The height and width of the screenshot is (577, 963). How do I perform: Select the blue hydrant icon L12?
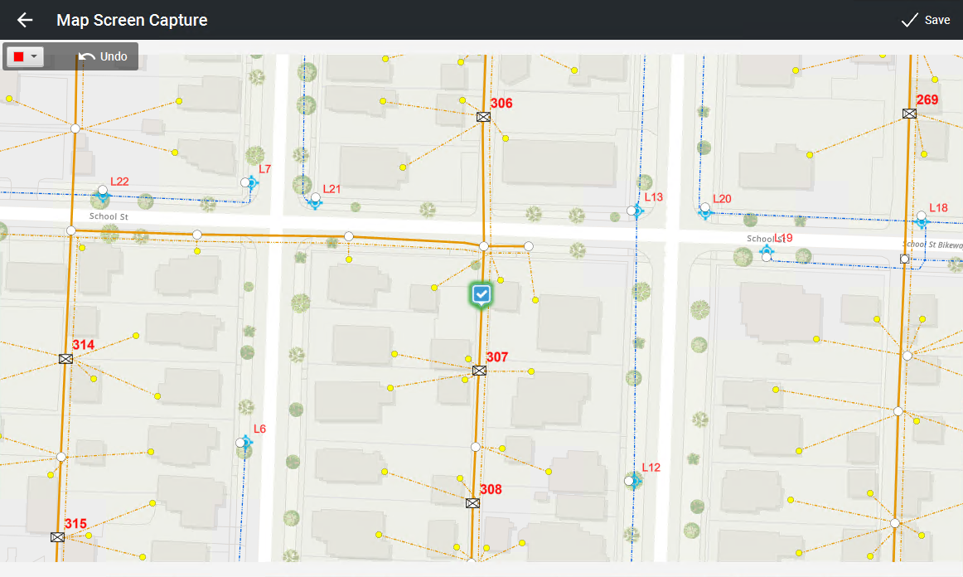634,481
